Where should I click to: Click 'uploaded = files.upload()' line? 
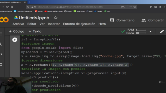(x=47, y=52)
